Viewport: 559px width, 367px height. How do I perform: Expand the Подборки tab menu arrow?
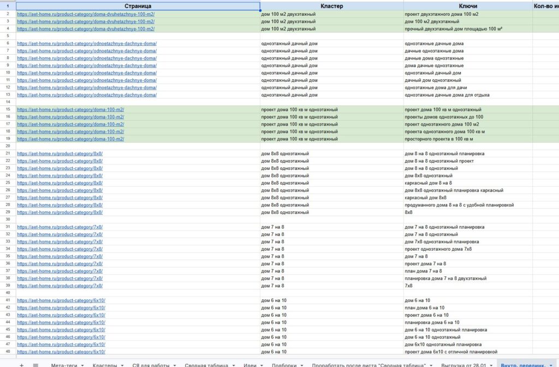301,365
